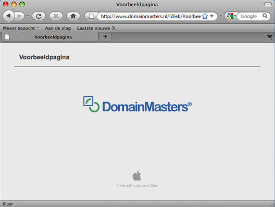The width and height of the screenshot is (275, 207).
Task: Click the page icon in address bar
Action: click(91, 16)
